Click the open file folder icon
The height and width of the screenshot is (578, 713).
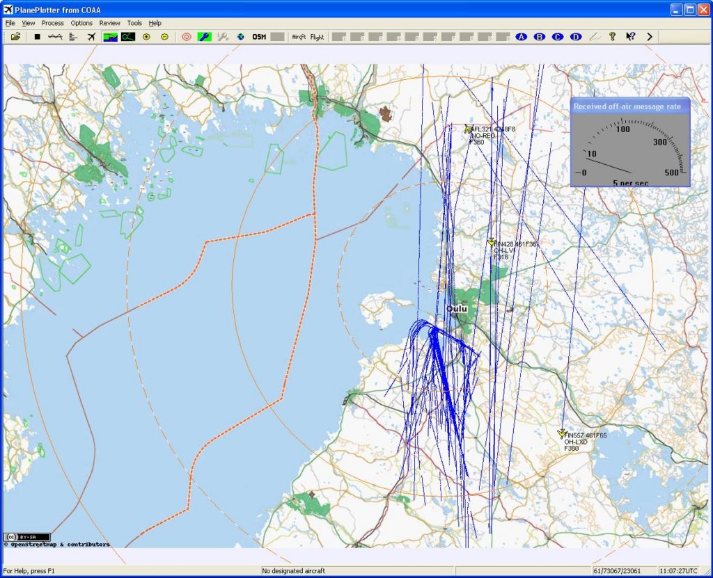[15, 37]
